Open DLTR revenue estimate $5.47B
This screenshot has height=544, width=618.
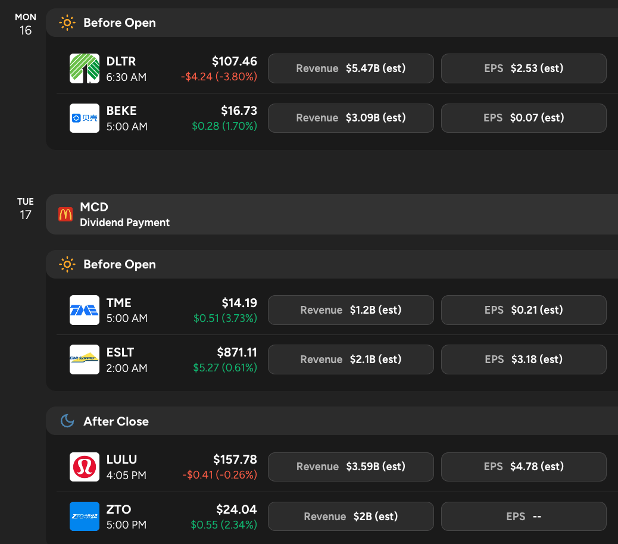[x=351, y=68]
